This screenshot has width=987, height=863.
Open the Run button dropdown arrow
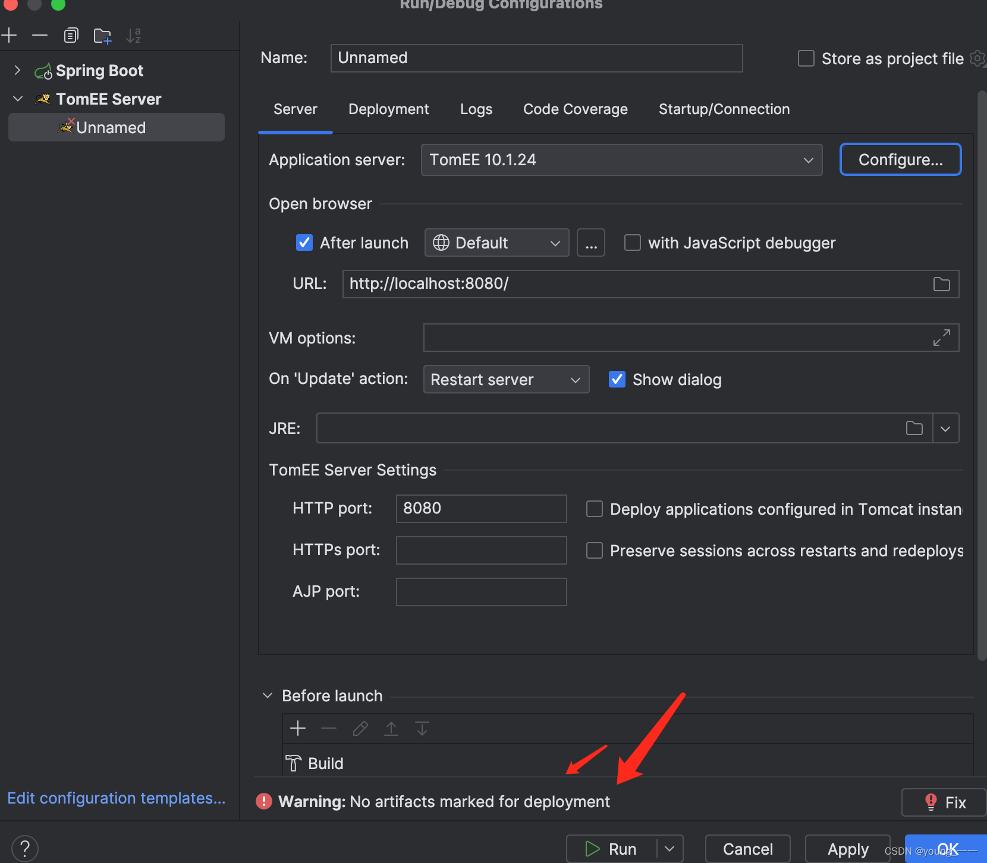tap(669, 849)
